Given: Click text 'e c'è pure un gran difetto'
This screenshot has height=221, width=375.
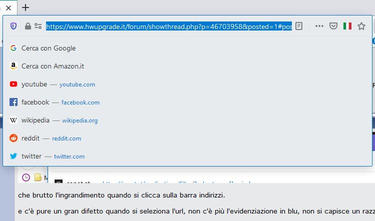Looking at the screenshot, I should coord(61,211).
